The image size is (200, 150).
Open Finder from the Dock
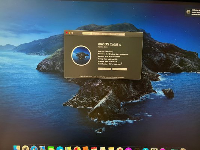pyautogui.click(x=17, y=148)
